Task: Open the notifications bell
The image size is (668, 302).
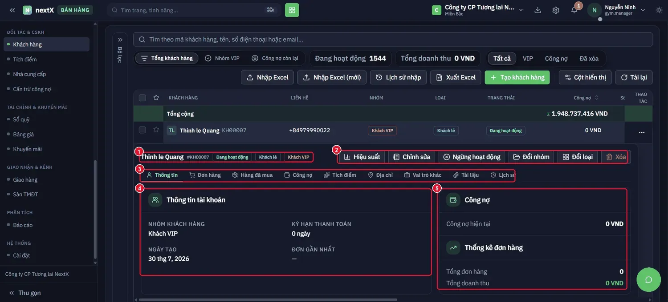Action: click(x=574, y=10)
